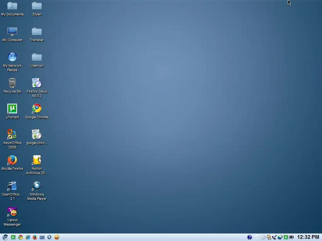Open the Start orb in taskbar
This screenshot has width=322, height=241.
point(5,237)
